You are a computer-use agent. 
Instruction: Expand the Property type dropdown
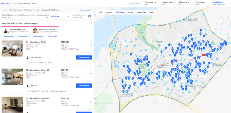pos(168,3)
